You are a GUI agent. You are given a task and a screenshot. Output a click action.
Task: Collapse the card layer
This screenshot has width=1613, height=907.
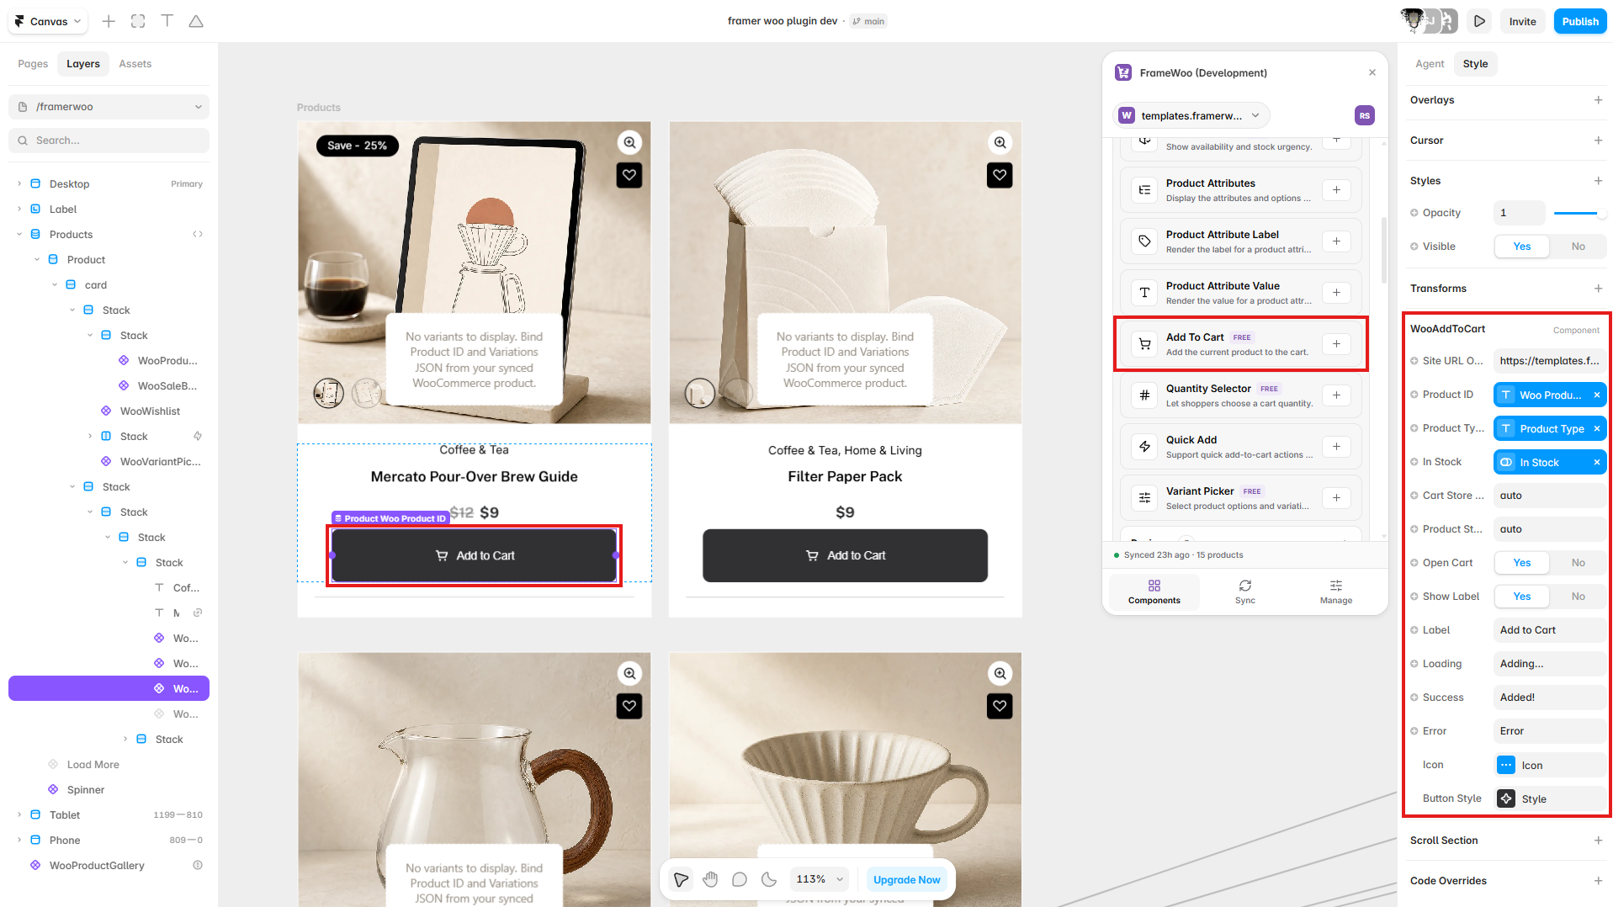click(55, 284)
